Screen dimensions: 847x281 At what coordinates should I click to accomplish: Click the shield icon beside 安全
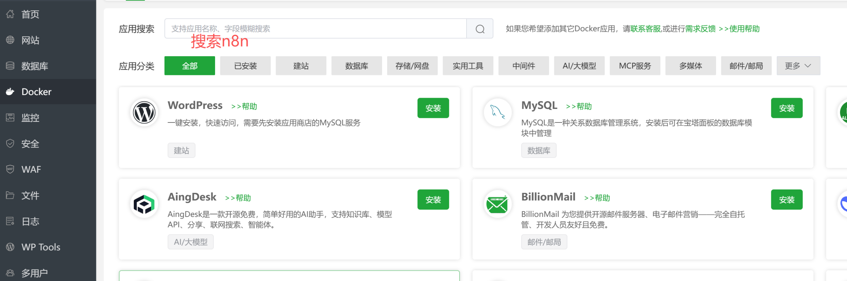10,143
